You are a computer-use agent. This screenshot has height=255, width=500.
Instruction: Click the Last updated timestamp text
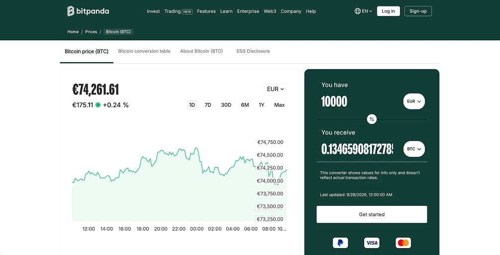[356, 195]
